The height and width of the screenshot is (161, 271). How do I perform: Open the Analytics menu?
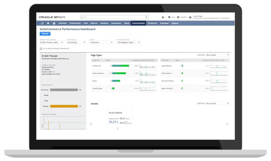[x=104, y=23]
